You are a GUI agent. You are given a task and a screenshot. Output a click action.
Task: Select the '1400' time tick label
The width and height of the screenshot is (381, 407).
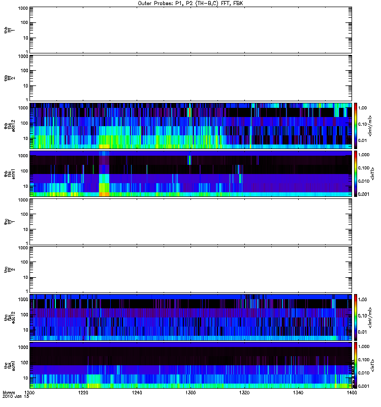tap(352, 393)
